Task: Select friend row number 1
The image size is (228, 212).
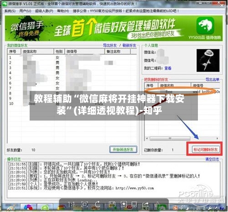Action: pos(73,58)
